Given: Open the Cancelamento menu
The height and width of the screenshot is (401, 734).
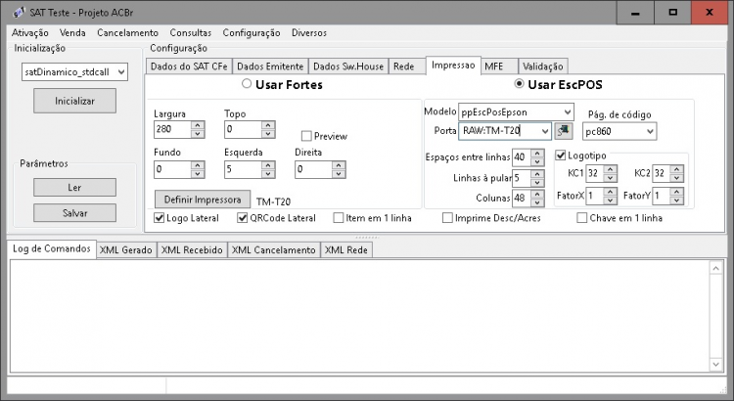Looking at the screenshot, I should coord(128,32).
